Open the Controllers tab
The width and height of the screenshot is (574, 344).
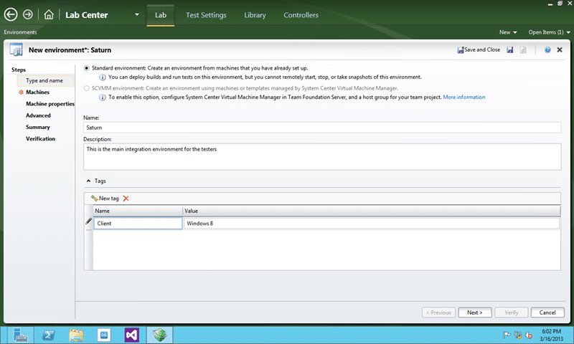[x=301, y=15]
